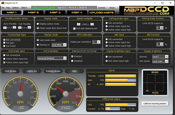
Task: Decrease the speed multiplier value
Action: [78, 24]
